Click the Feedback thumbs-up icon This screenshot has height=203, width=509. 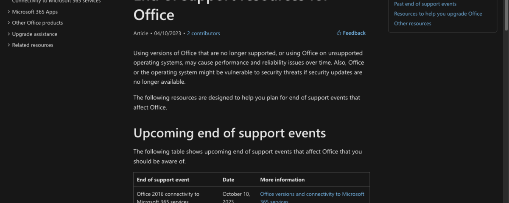point(339,33)
